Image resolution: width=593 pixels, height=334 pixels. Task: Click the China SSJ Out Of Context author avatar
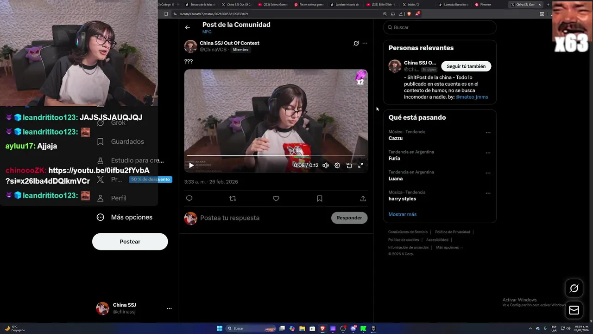(190, 46)
